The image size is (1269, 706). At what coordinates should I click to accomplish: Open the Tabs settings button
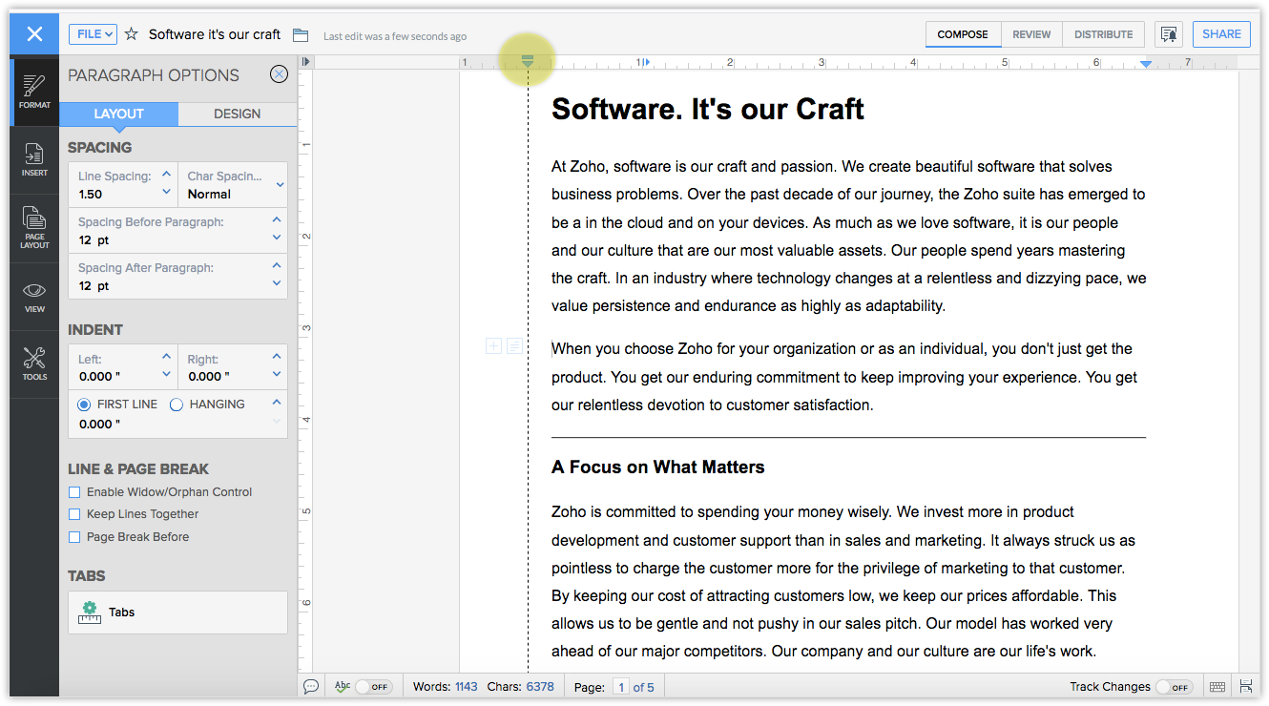click(177, 613)
